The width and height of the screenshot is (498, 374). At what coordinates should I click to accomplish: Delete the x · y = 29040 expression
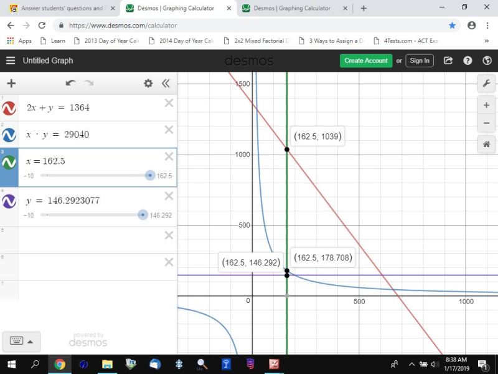(169, 130)
